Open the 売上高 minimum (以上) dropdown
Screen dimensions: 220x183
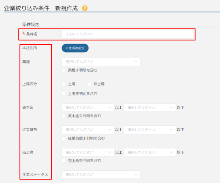click(x=88, y=152)
